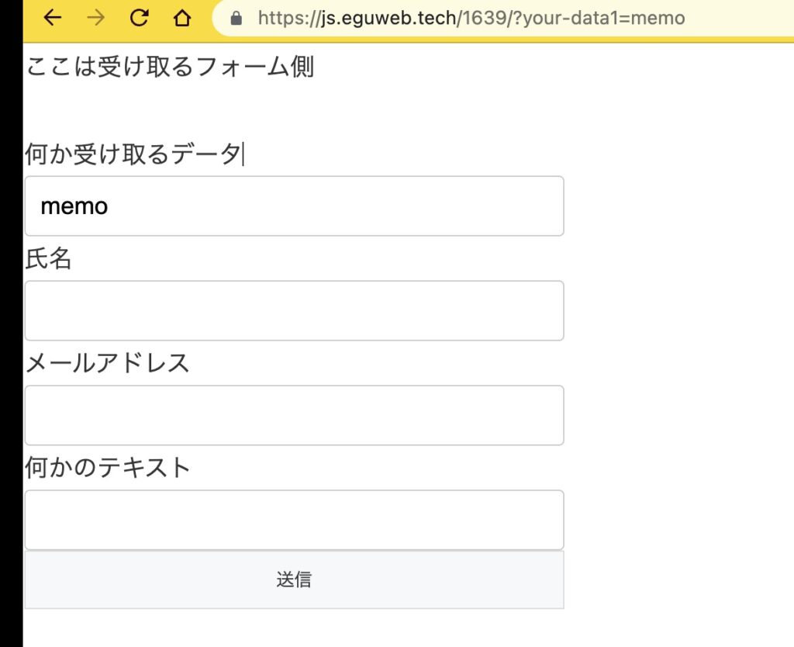The height and width of the screenshot is (647, 794).
Task: Click the blank area below the 送信 button
Action: (294, 628)
